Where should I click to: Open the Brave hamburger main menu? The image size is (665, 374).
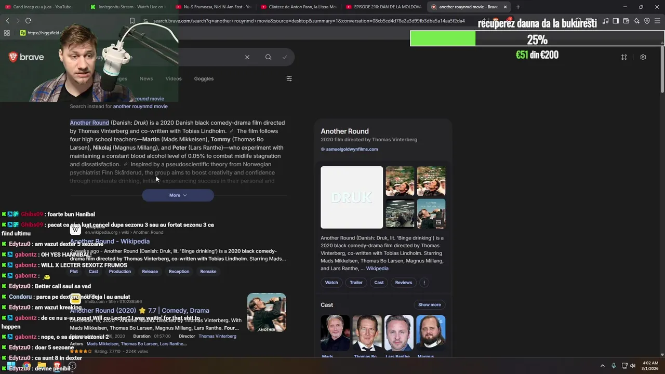pos(658,21)
